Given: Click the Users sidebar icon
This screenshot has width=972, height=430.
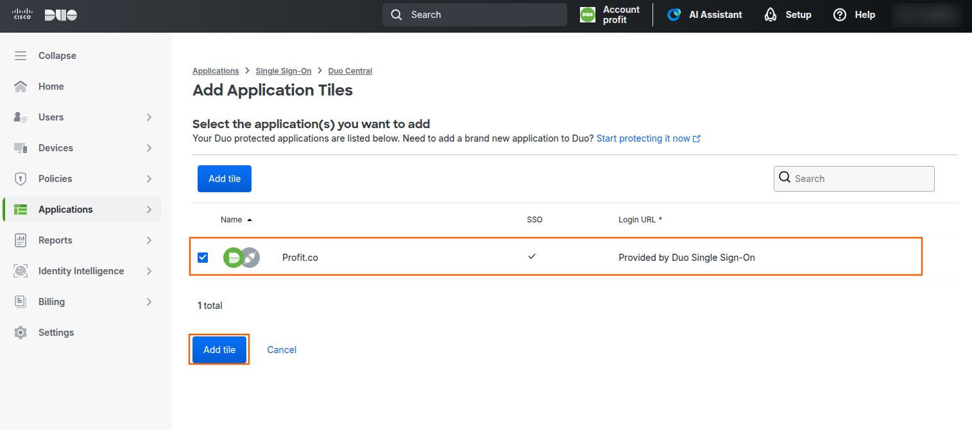Looking at the screenshot, I should click(21, 117).
